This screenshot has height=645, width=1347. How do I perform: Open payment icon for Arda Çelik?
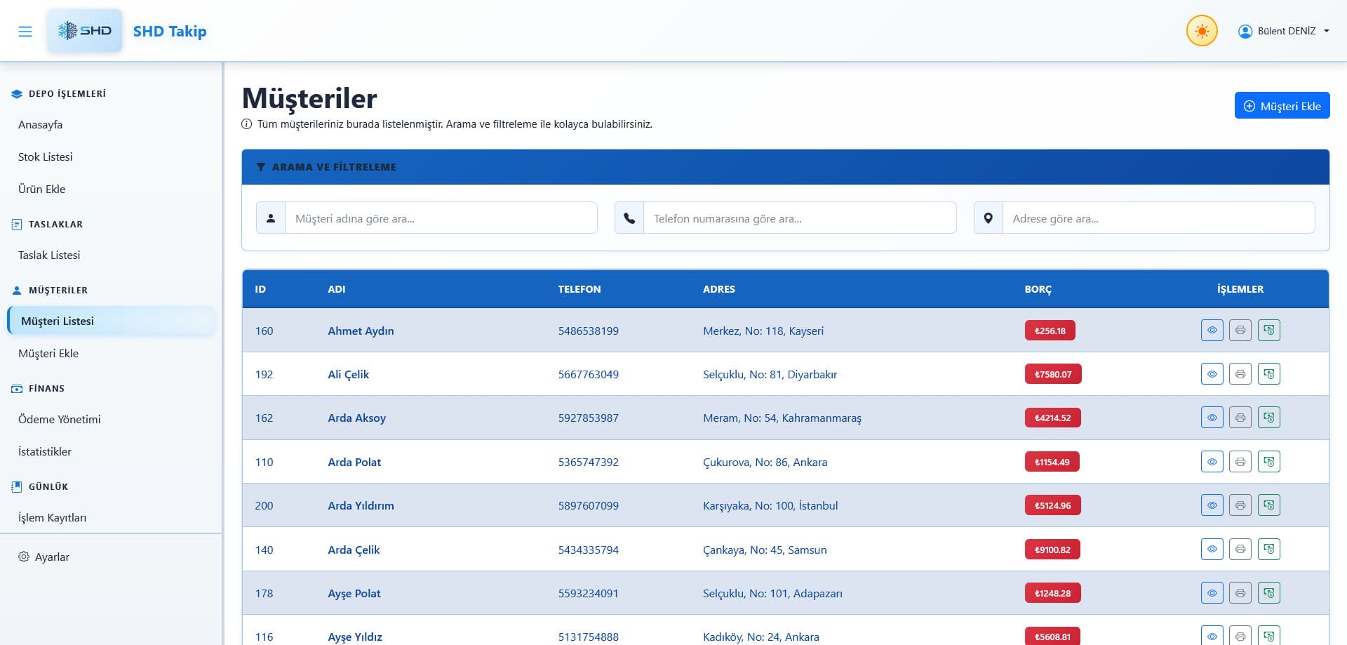[x=1268, y=550]
